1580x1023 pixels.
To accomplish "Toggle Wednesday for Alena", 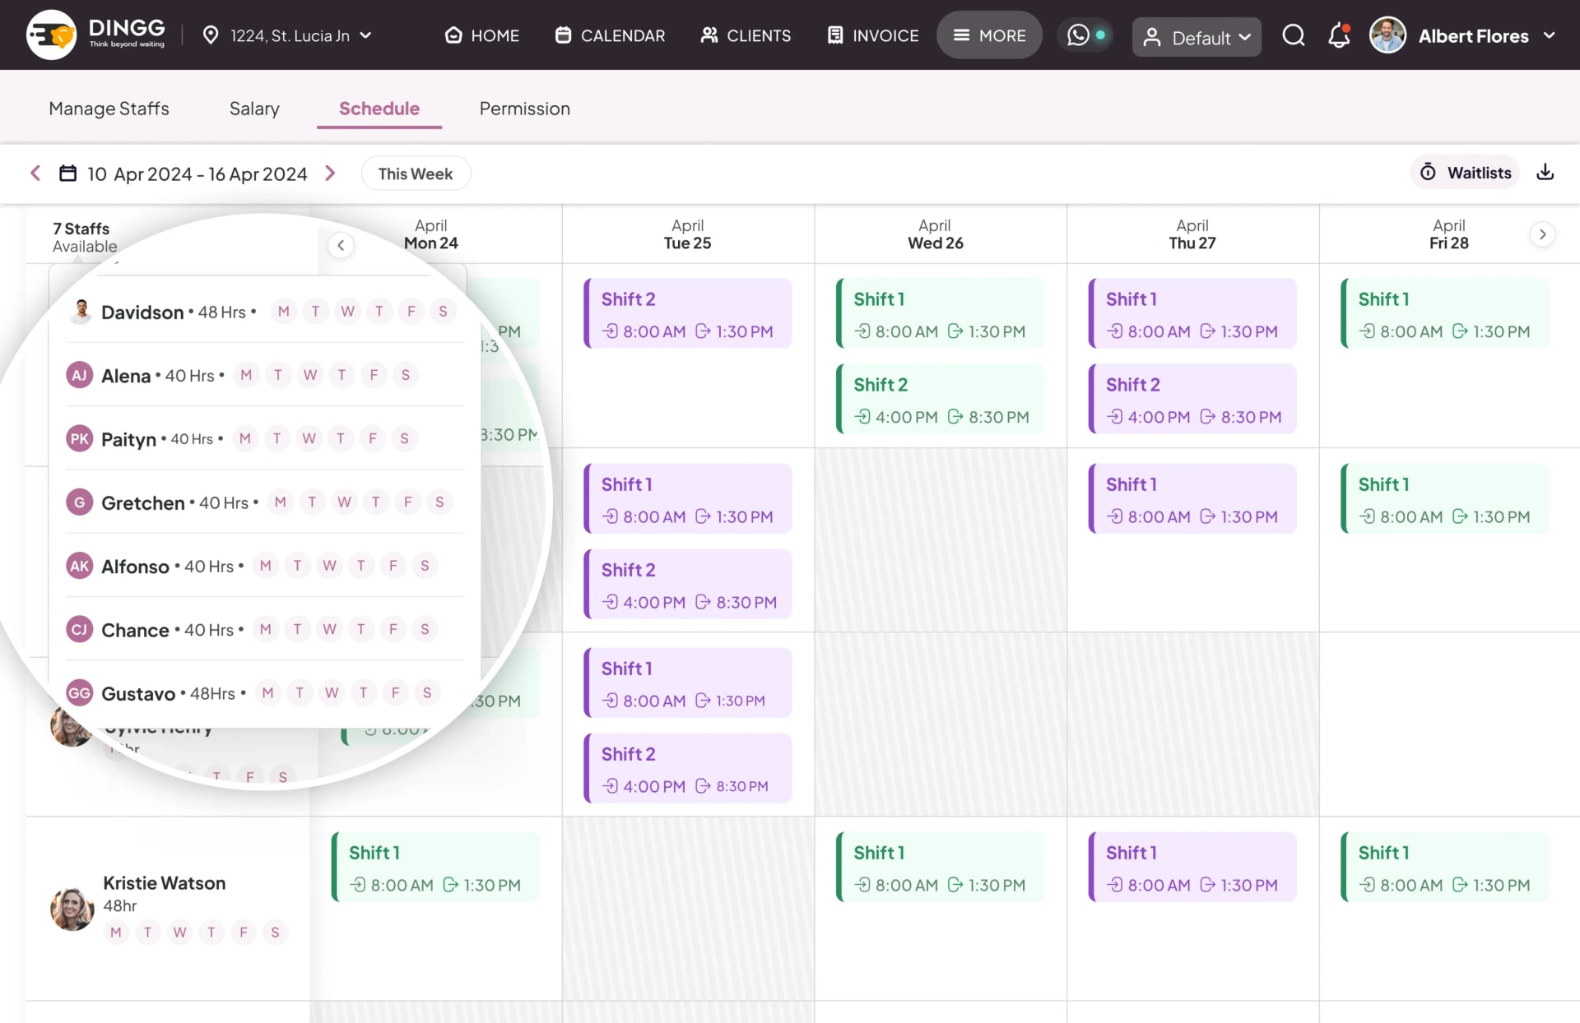I will (310, 375).
